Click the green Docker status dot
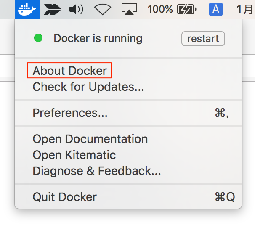The height and width of the screenshot is (225, 255). (x=38, y=39)
